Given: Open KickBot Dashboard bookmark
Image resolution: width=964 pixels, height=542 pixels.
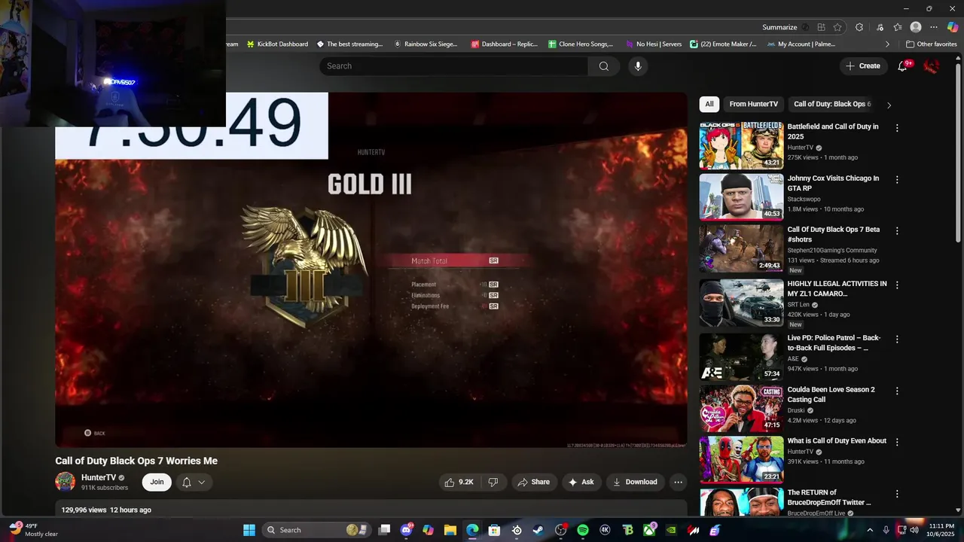Looking at the screenshot, I should [277, 44].
